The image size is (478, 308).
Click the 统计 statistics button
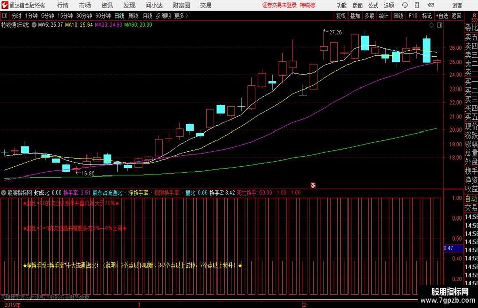tap(383, 16)
